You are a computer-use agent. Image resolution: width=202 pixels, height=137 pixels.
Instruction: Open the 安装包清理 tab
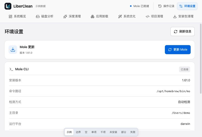pos(183,16)
